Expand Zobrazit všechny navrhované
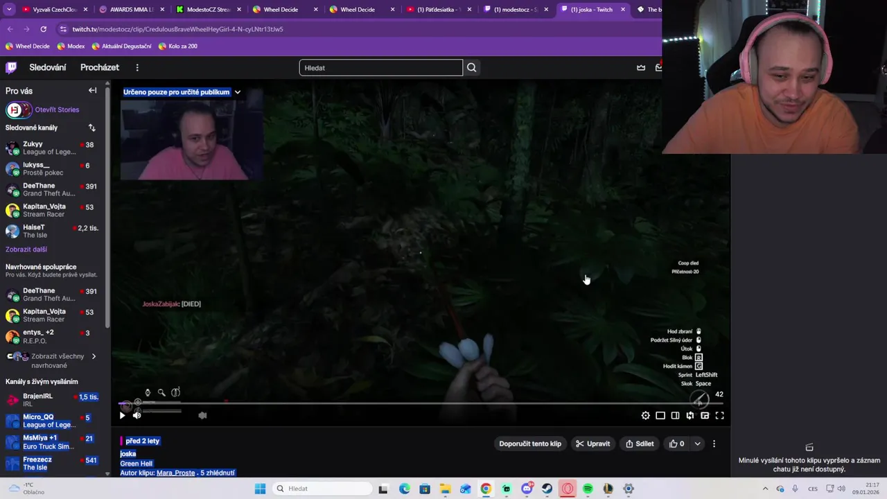 [x=54, y=360]
